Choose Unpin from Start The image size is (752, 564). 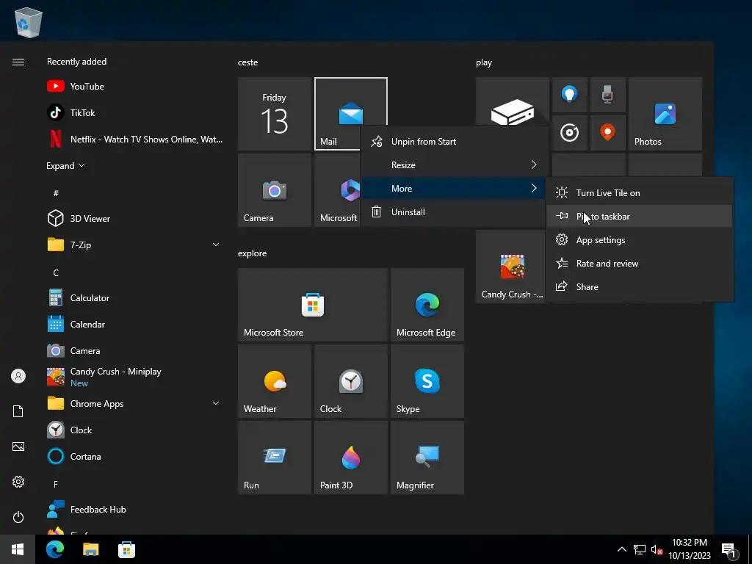(x=454, y=142)
